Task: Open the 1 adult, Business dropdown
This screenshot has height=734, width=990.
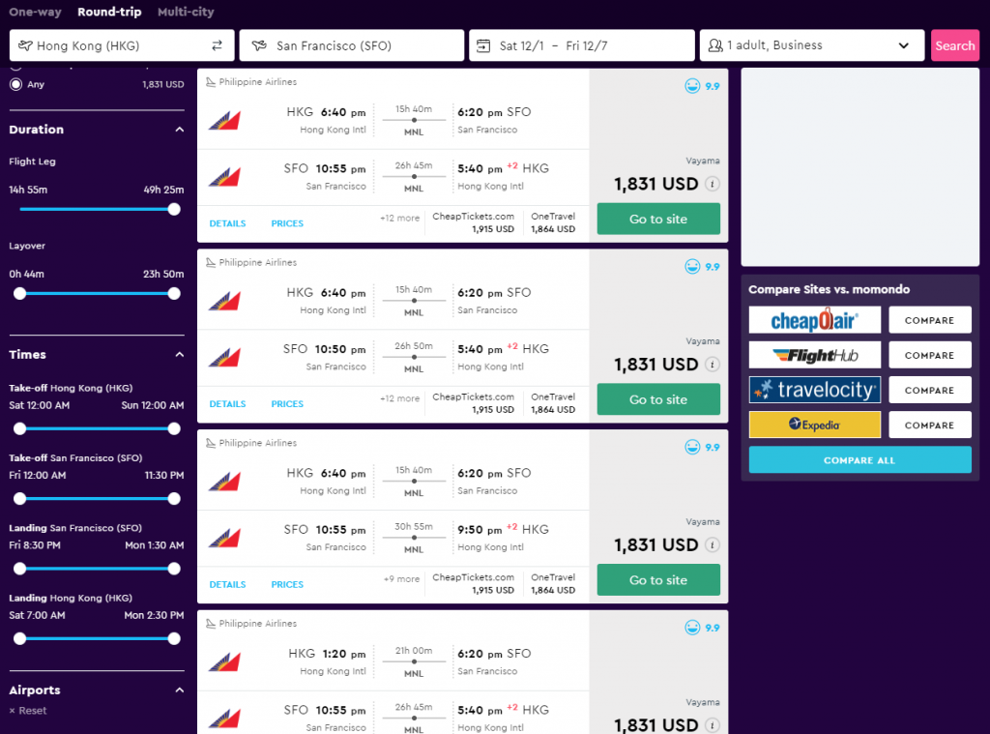Action: pyautogui.click(x=812, y=45)
